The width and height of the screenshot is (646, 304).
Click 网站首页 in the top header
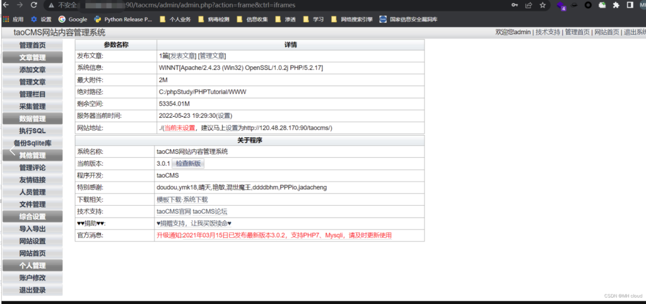pos(606,33)
